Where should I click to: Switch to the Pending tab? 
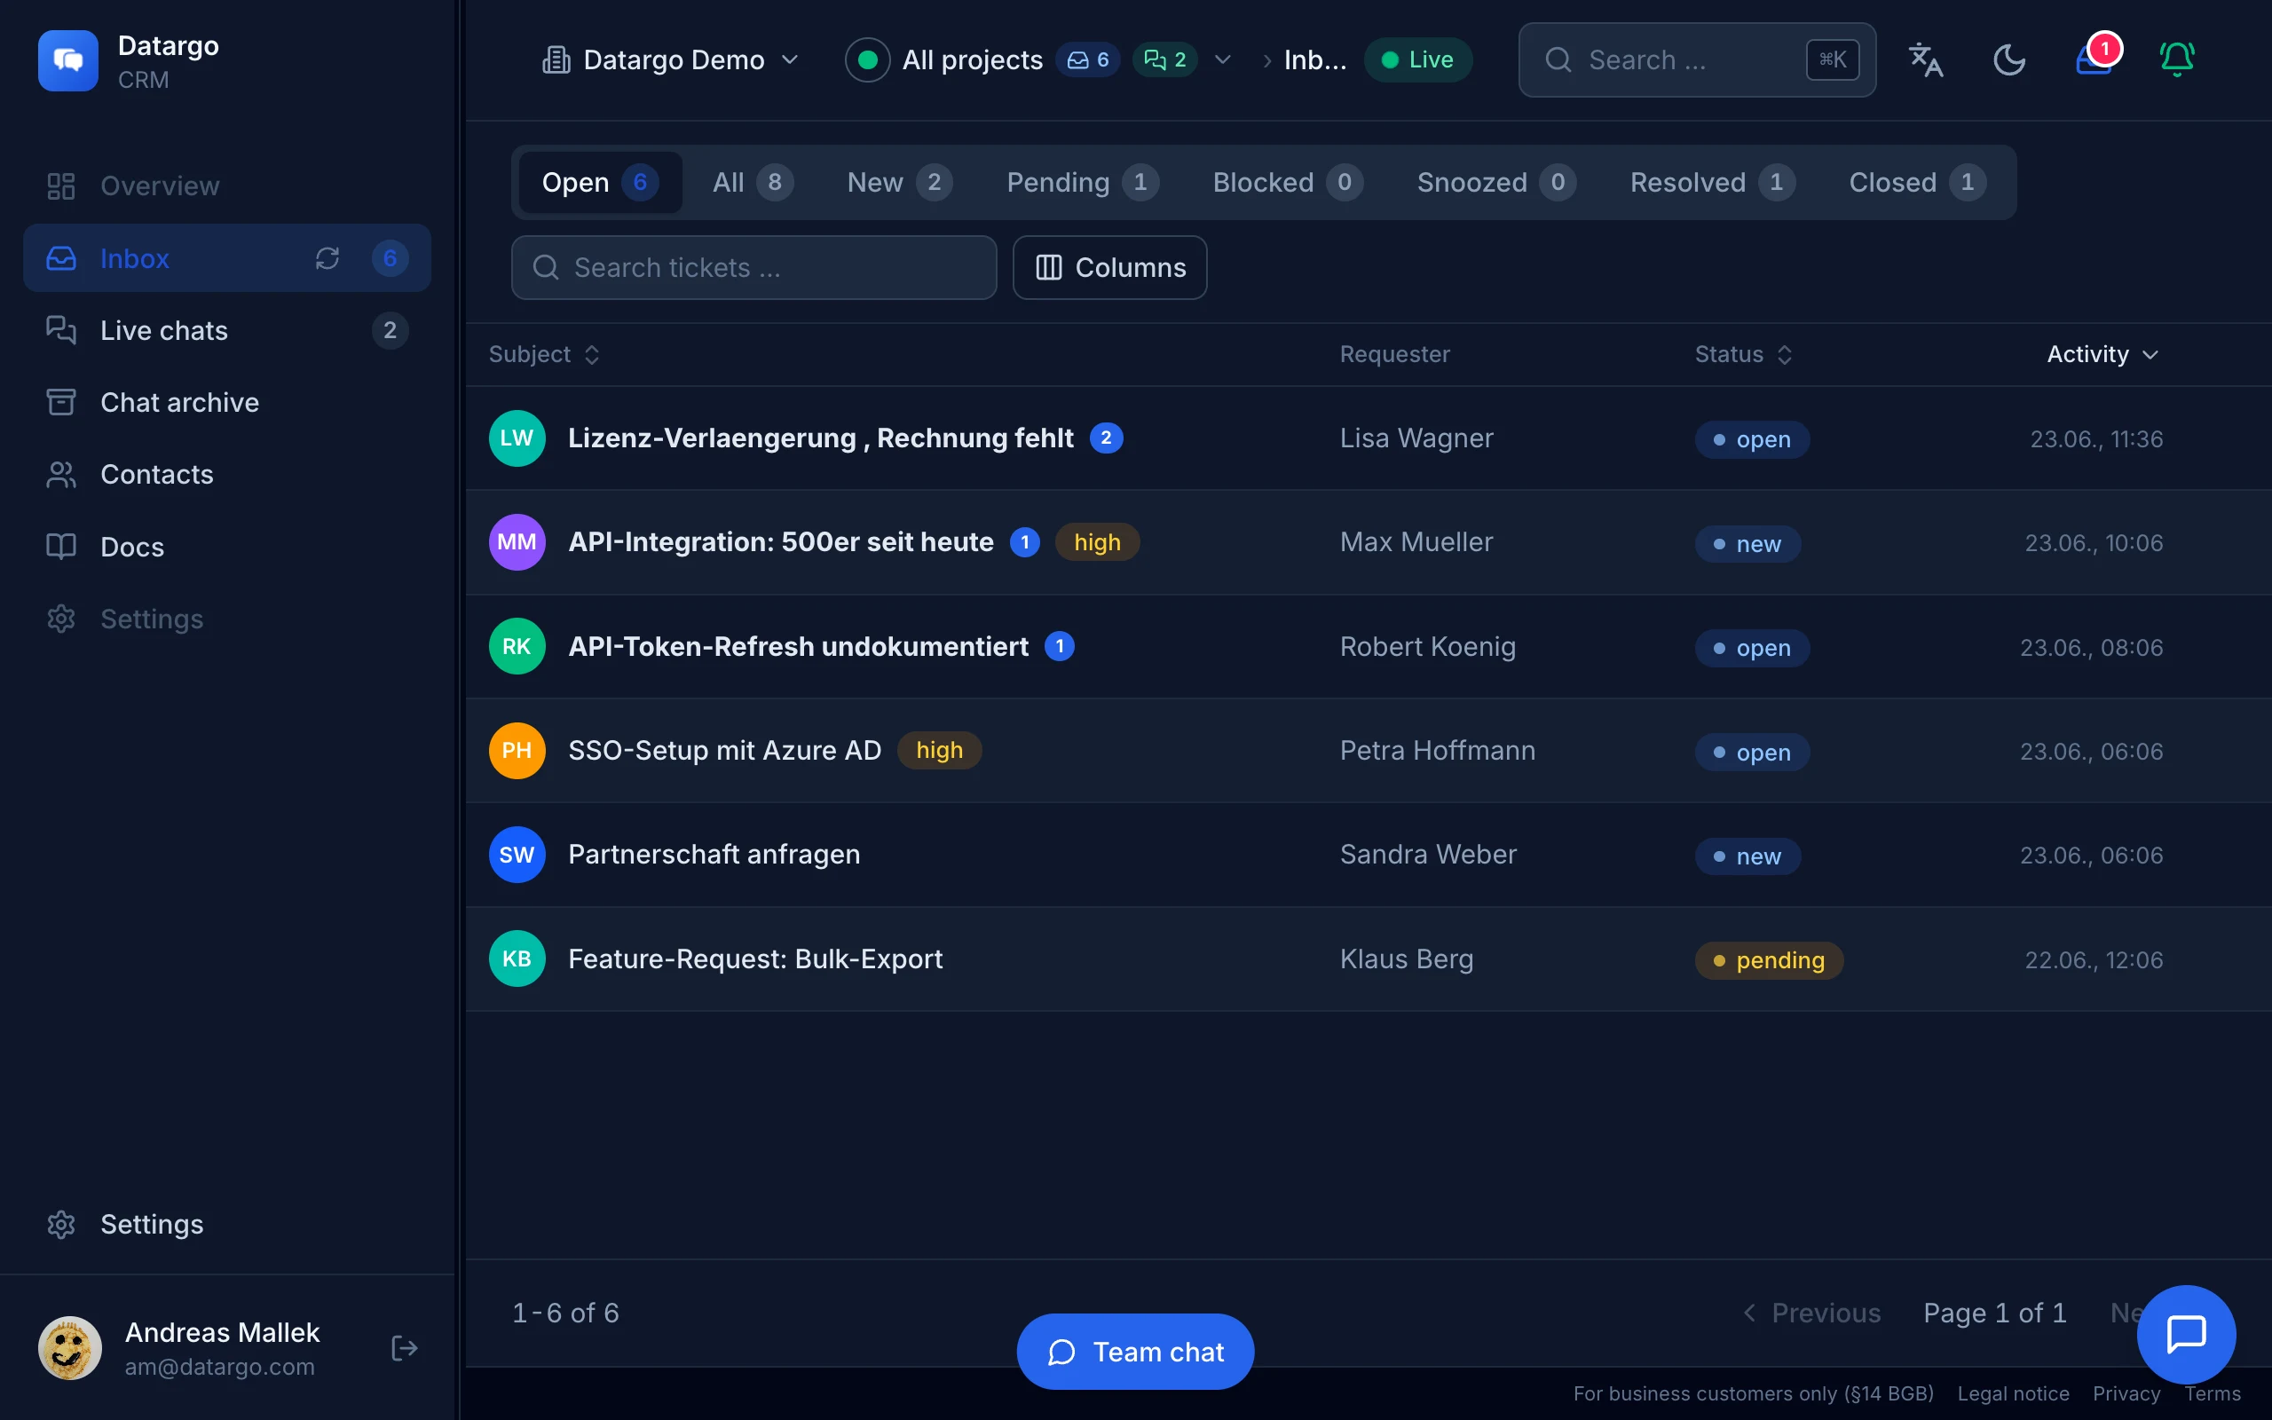coord(1083,182)
